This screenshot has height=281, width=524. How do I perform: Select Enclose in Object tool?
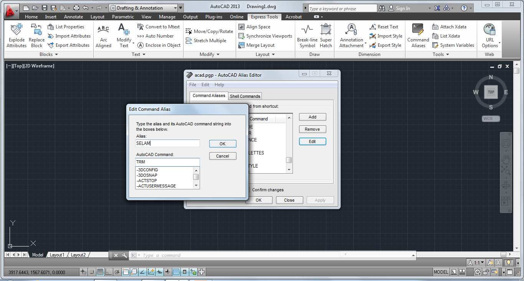click(x=159, y=45)
